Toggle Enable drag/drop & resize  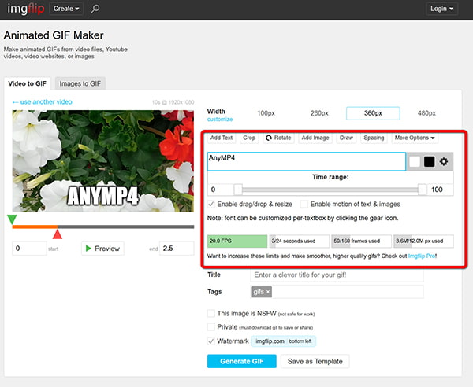(x=211, y=204)
